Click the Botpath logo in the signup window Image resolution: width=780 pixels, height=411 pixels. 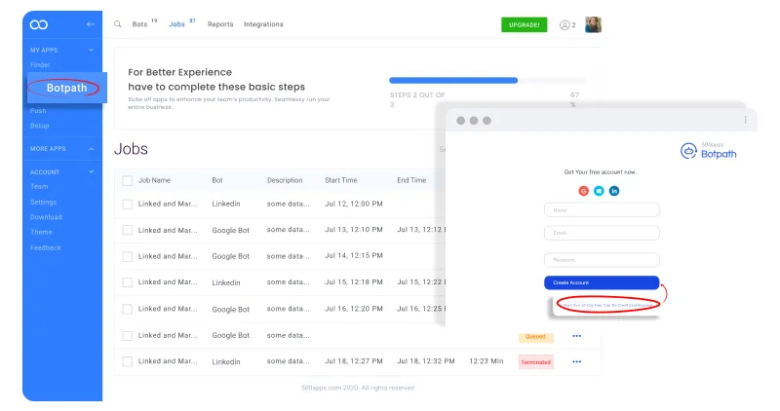(709, 151)
